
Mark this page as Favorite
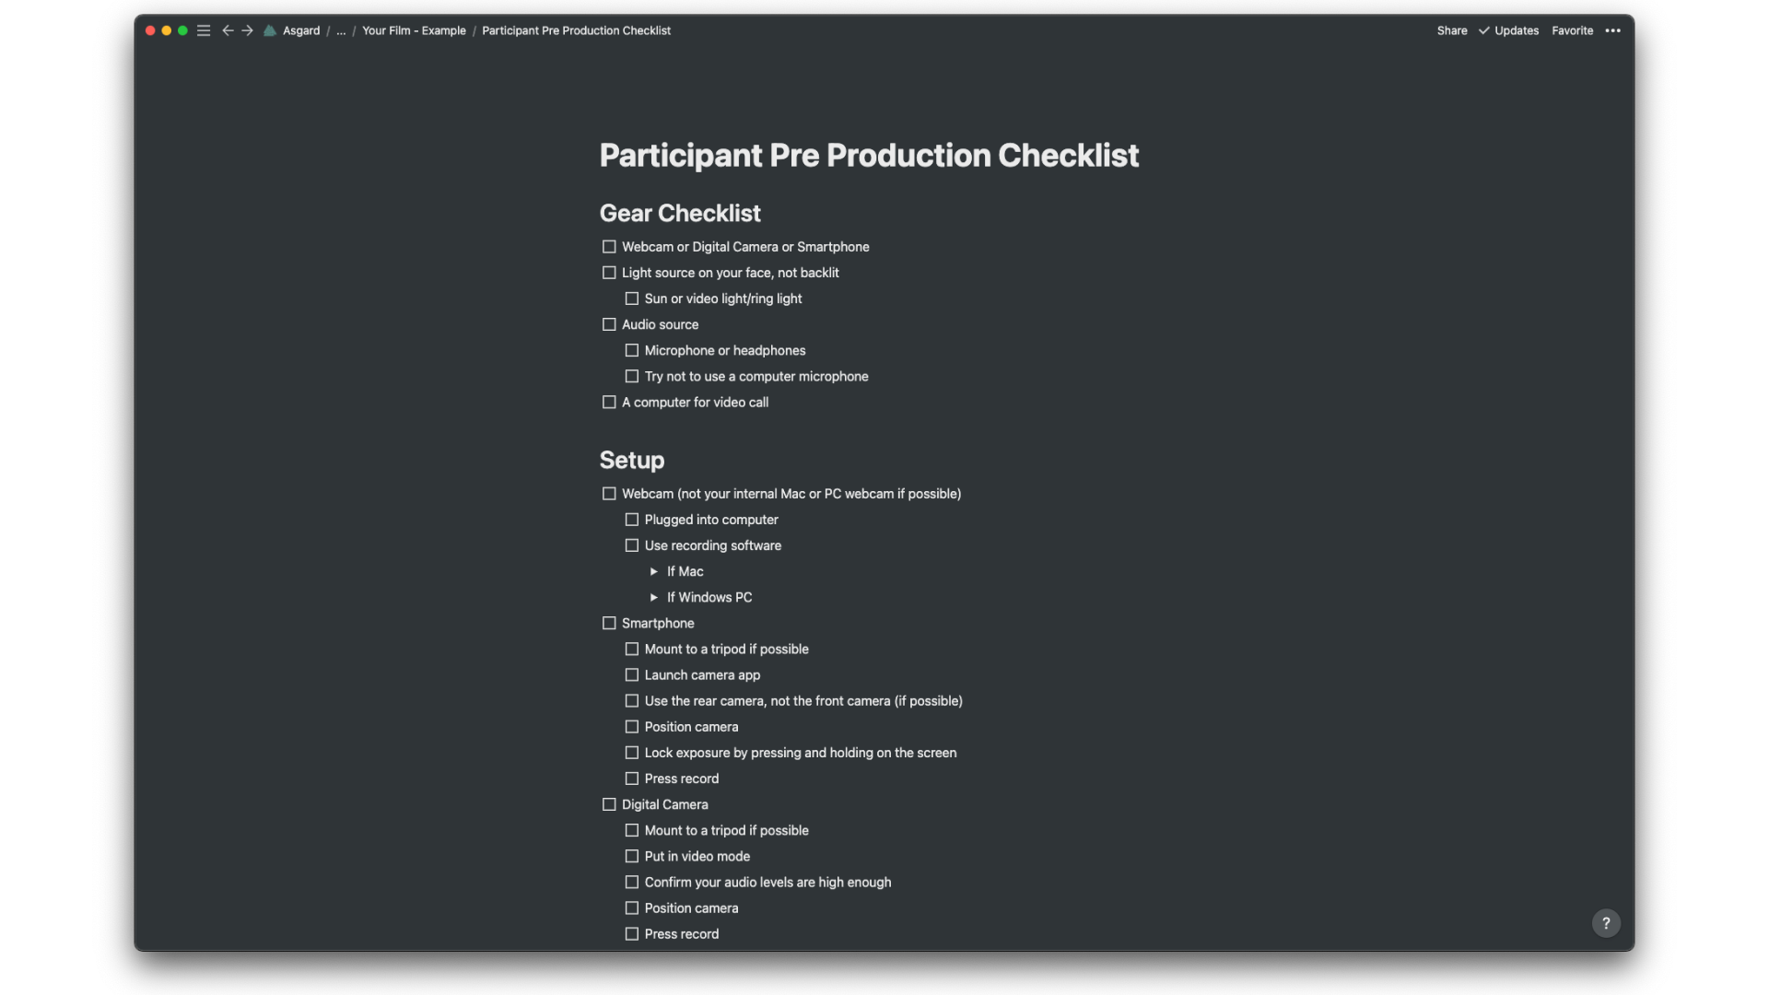tap(1572, 30)
